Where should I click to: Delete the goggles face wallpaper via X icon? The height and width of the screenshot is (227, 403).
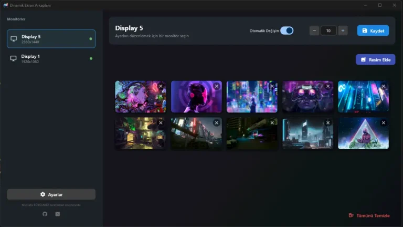point(327,86)
